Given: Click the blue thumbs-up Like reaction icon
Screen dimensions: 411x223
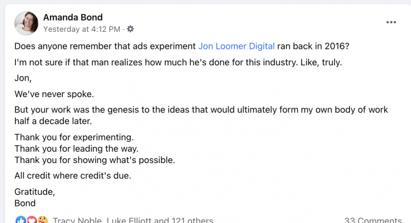Looking at the screenshot, I should (x=21, y=220).
